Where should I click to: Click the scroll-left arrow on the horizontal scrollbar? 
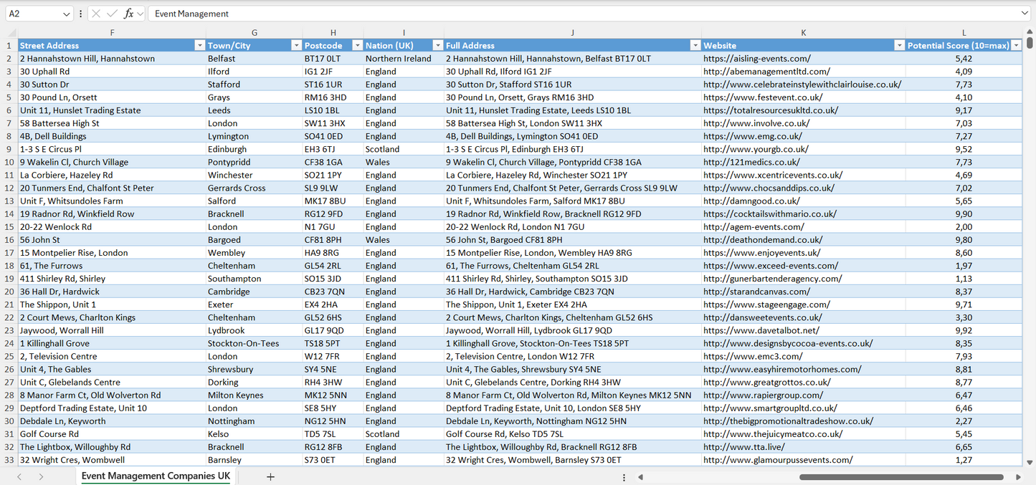click(640, 476)
